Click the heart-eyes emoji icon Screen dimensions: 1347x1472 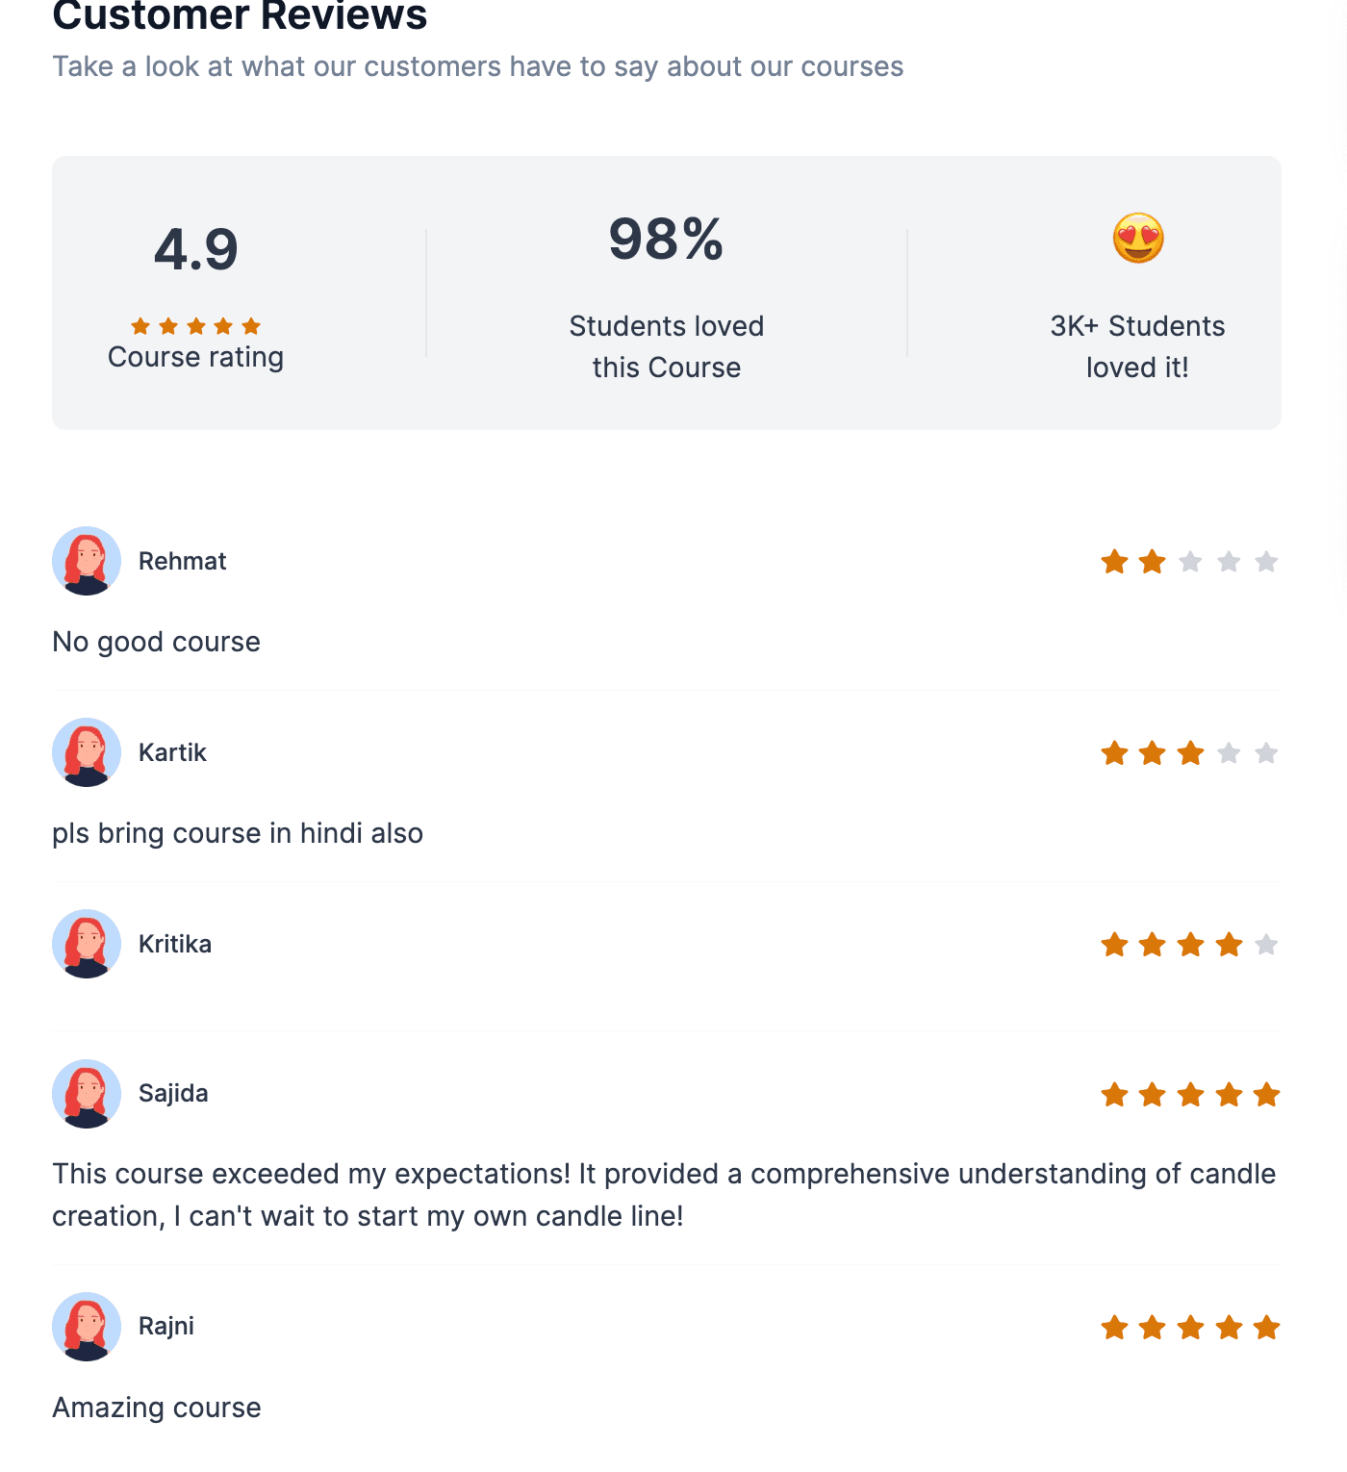(x=1138, y=239)
